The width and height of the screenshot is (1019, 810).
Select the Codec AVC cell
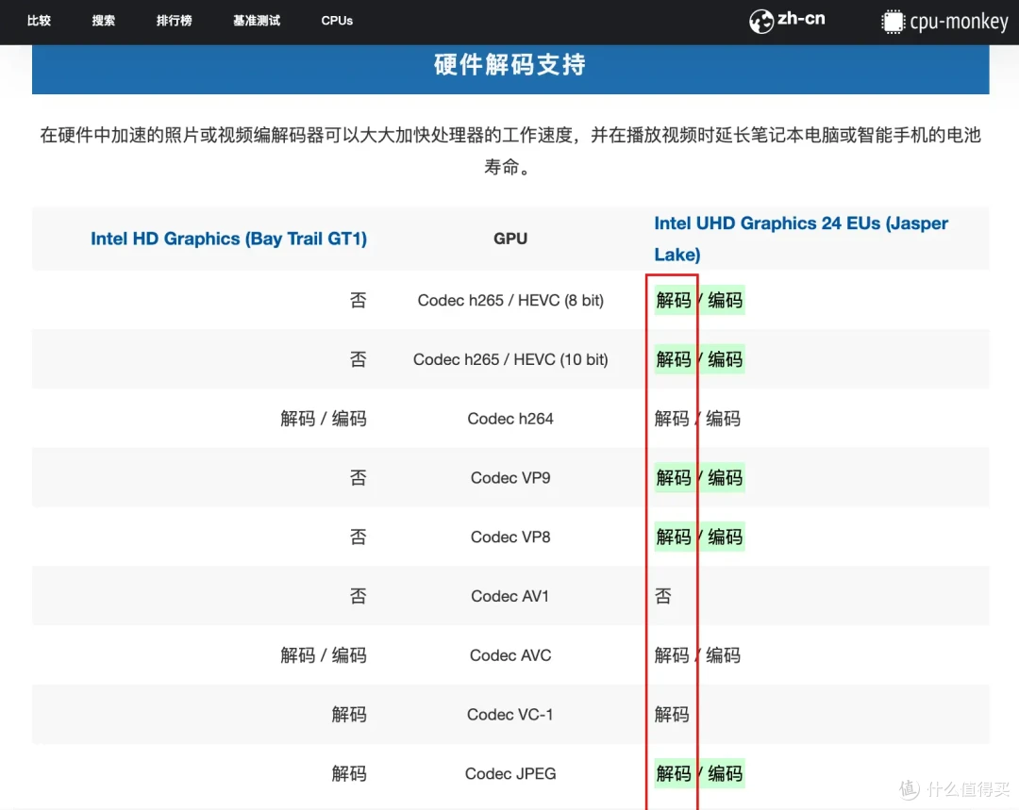510,654
